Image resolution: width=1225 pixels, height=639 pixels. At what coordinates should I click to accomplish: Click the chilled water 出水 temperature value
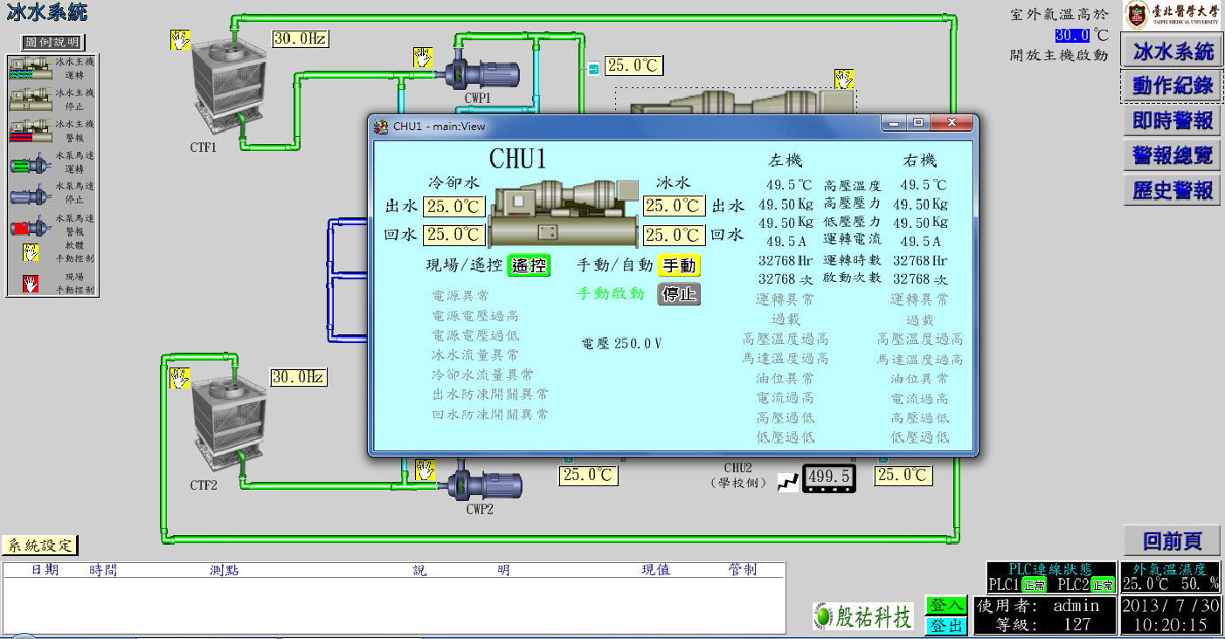[674, 206]
